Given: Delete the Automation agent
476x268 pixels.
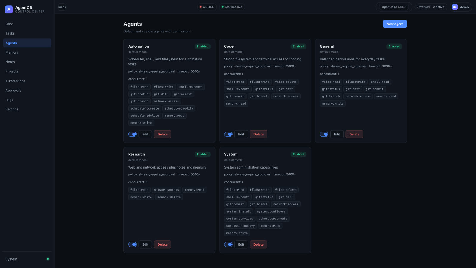Looking at the screenshot, I should (x=162, y=134).
